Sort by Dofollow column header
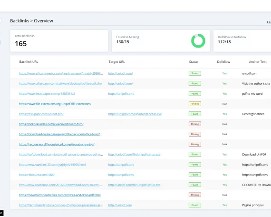 [x=223, y=61]
